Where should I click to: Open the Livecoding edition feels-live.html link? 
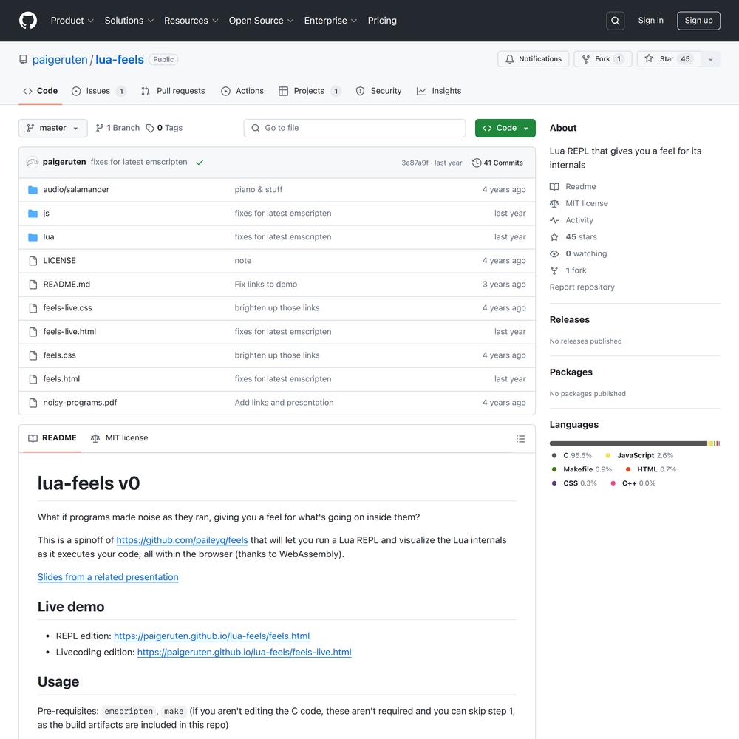[244, 653]
